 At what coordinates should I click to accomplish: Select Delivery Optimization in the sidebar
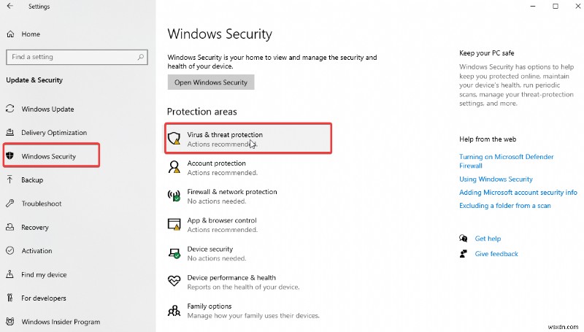[x=54, y=133]
